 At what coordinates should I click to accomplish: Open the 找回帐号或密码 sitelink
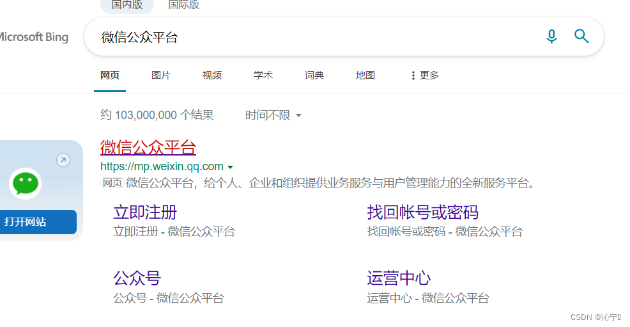click(423, 212)
